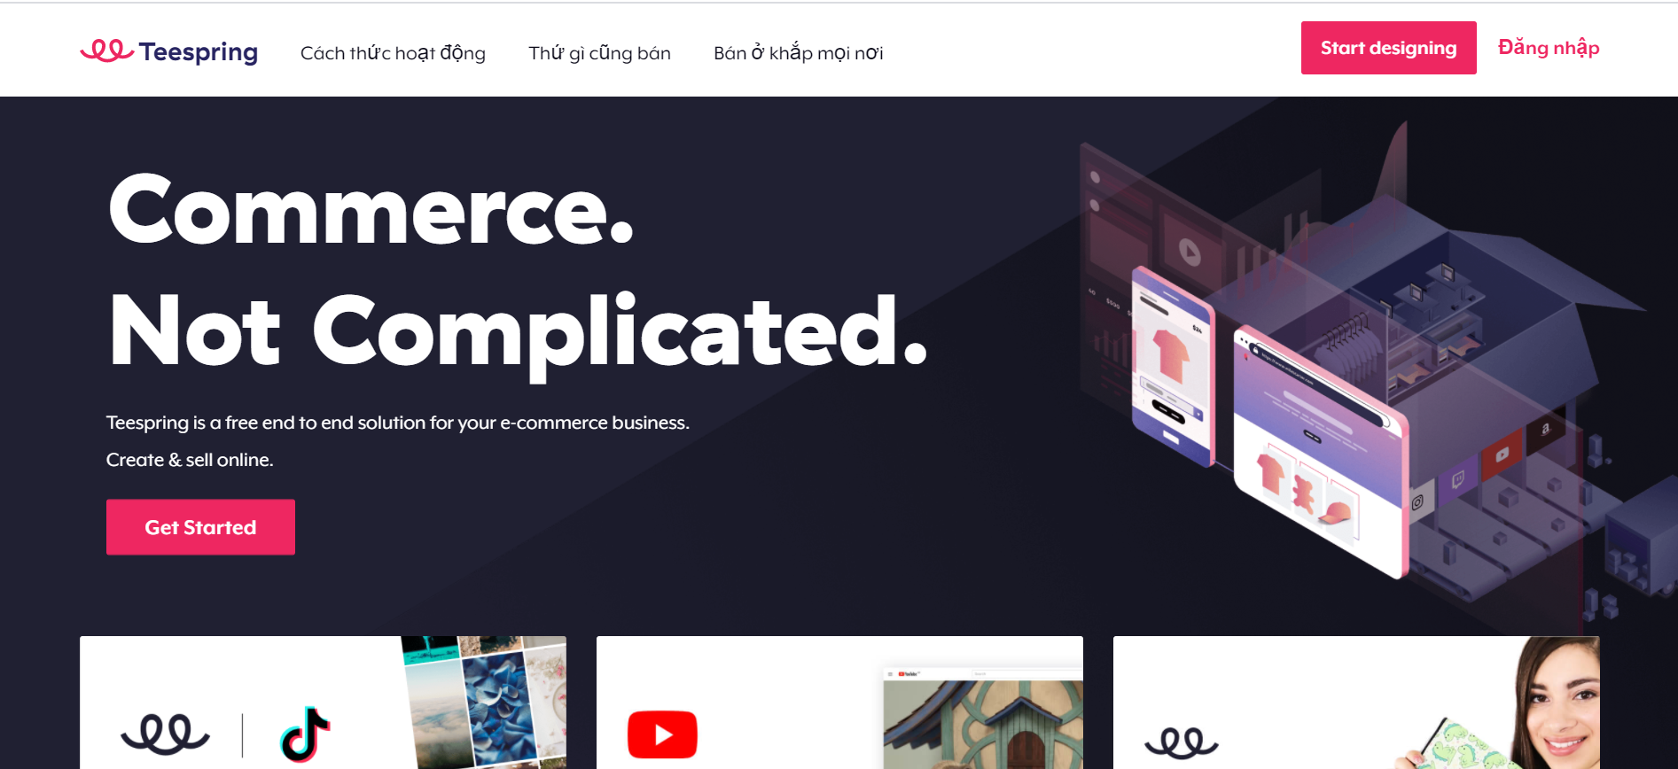
Task: Click the Đăng nhập login link
Action: tap(1549, 48)
